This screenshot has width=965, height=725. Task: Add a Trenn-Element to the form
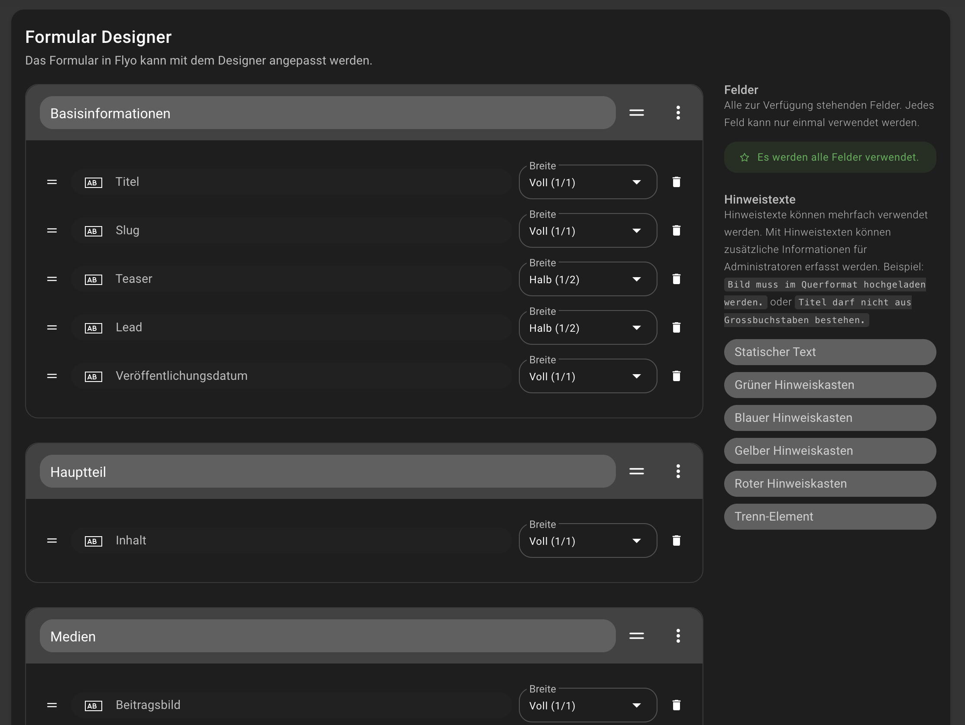[x=830, y=517]
